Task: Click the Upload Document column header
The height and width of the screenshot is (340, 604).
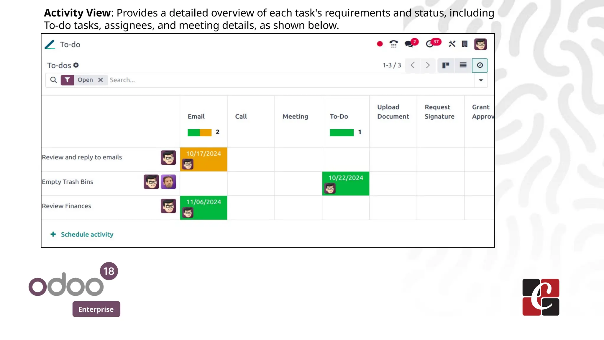Action: 393,112
